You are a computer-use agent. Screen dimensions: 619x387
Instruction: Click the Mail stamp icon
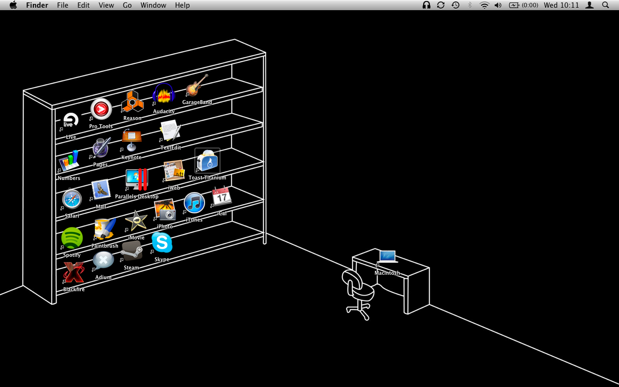point(101,190)
